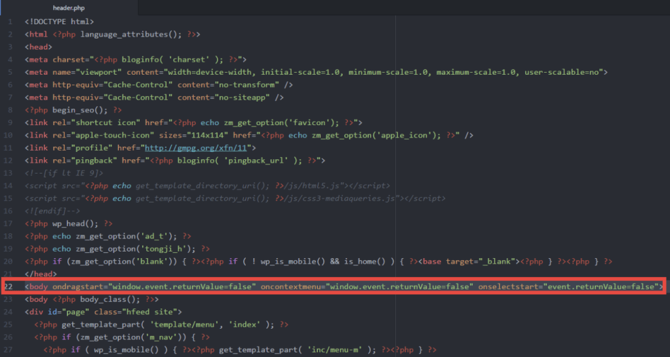The width and height of the screenshot is (670, 357).
Task: Click the css3-mediaqueries.js script line
Action: [x=235, y=198]
